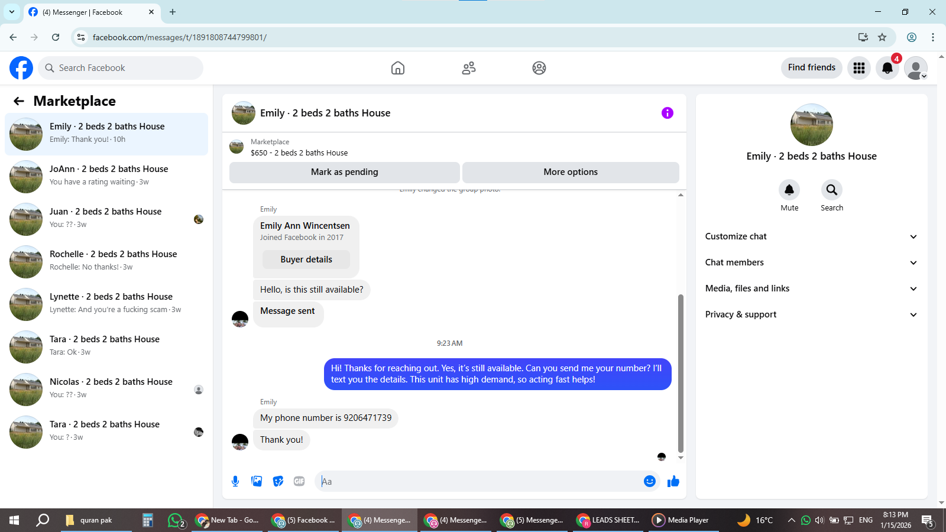Open the Groups icon in top navigation
This screenshot has width=946, height=532.
[539, 68]
